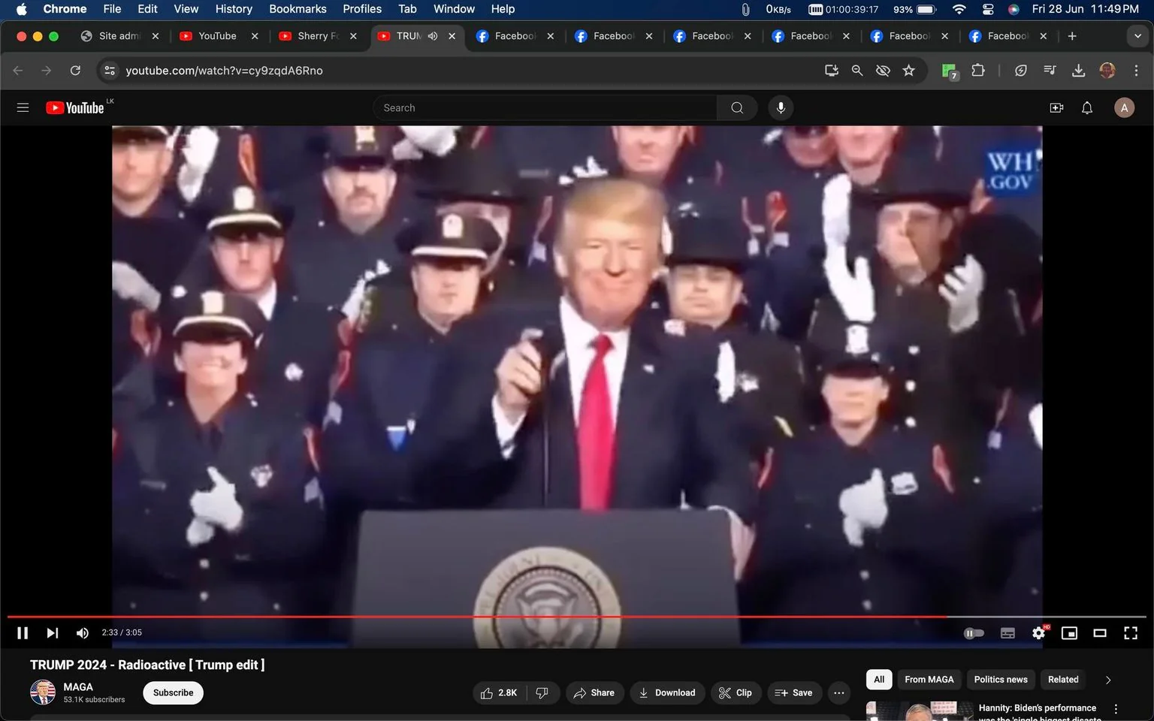Seek on the red video progress bar
The width and height of the screenshot is (1154, 721).
click(x=577, y=617)
